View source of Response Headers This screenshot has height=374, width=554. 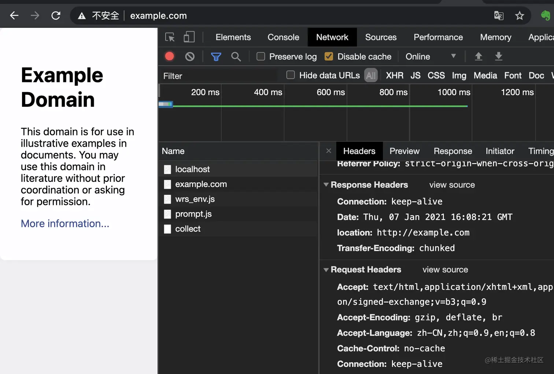(x=452, y=185)
